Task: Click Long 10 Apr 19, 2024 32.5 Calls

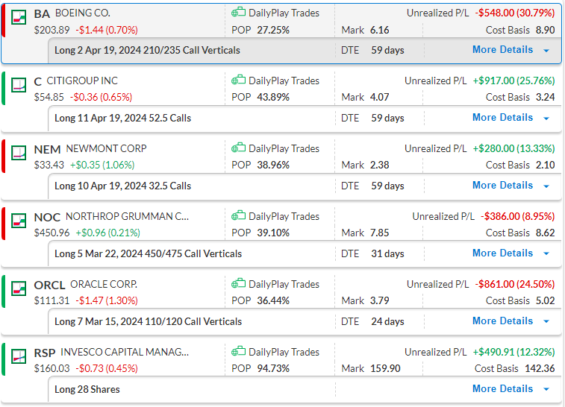Action: pyautogui.click(x=122, y=186)
